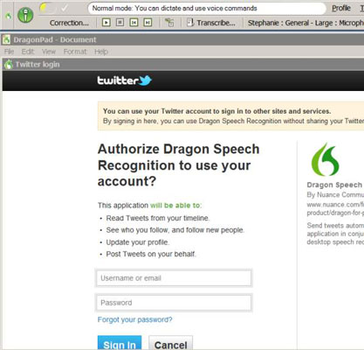Open the DragonPad Edit menu
Image resolution: width=364 pixels, height=350 pixels.
28,52
